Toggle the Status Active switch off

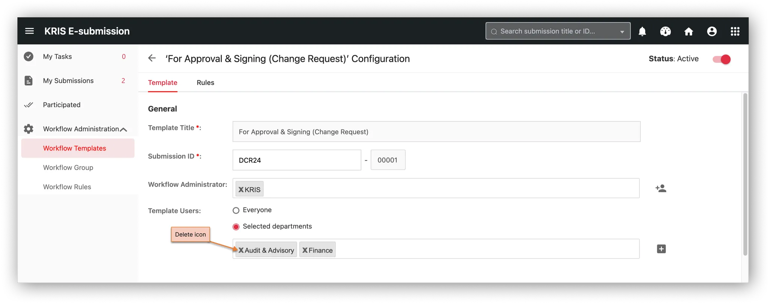click(x=721, y=59)
